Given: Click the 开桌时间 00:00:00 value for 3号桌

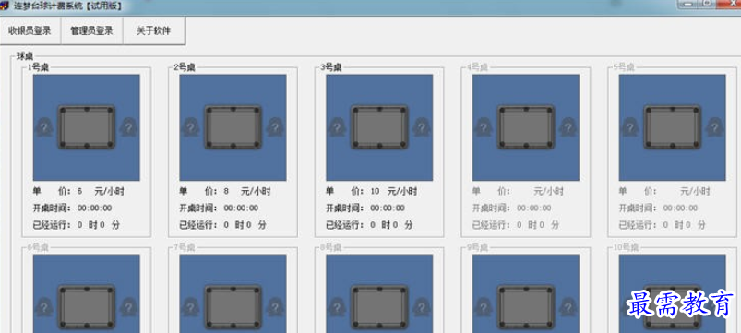Looking at the screenshot, I should tap(388, 208).
